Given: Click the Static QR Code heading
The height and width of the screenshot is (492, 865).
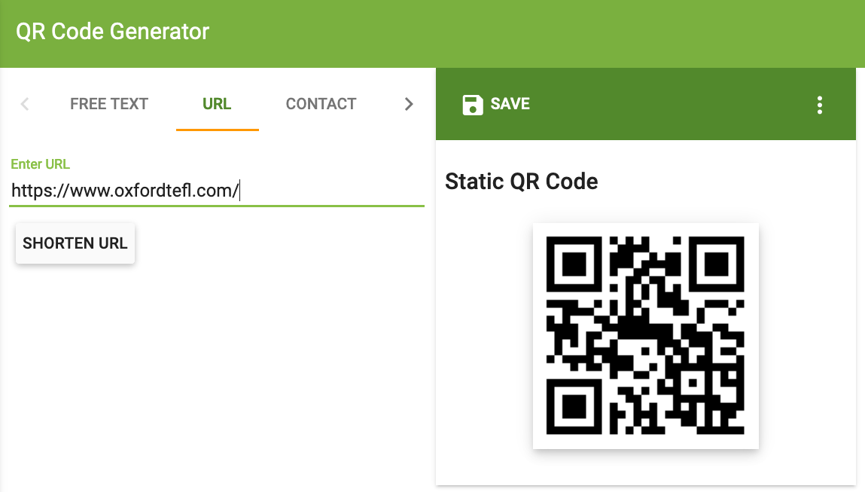Looking at the screenshot, I should (522, 182).
